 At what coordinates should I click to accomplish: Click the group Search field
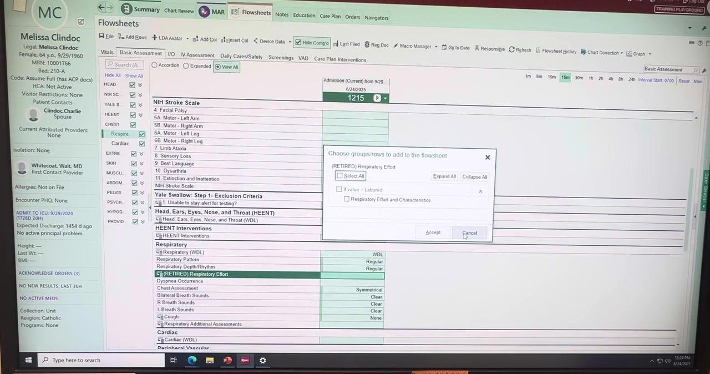(x=125, y=65)
